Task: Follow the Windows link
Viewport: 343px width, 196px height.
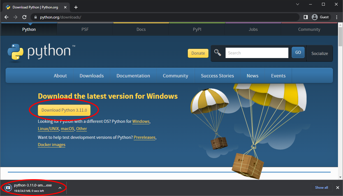Action: pyautogui.click(x=141, y=122)
